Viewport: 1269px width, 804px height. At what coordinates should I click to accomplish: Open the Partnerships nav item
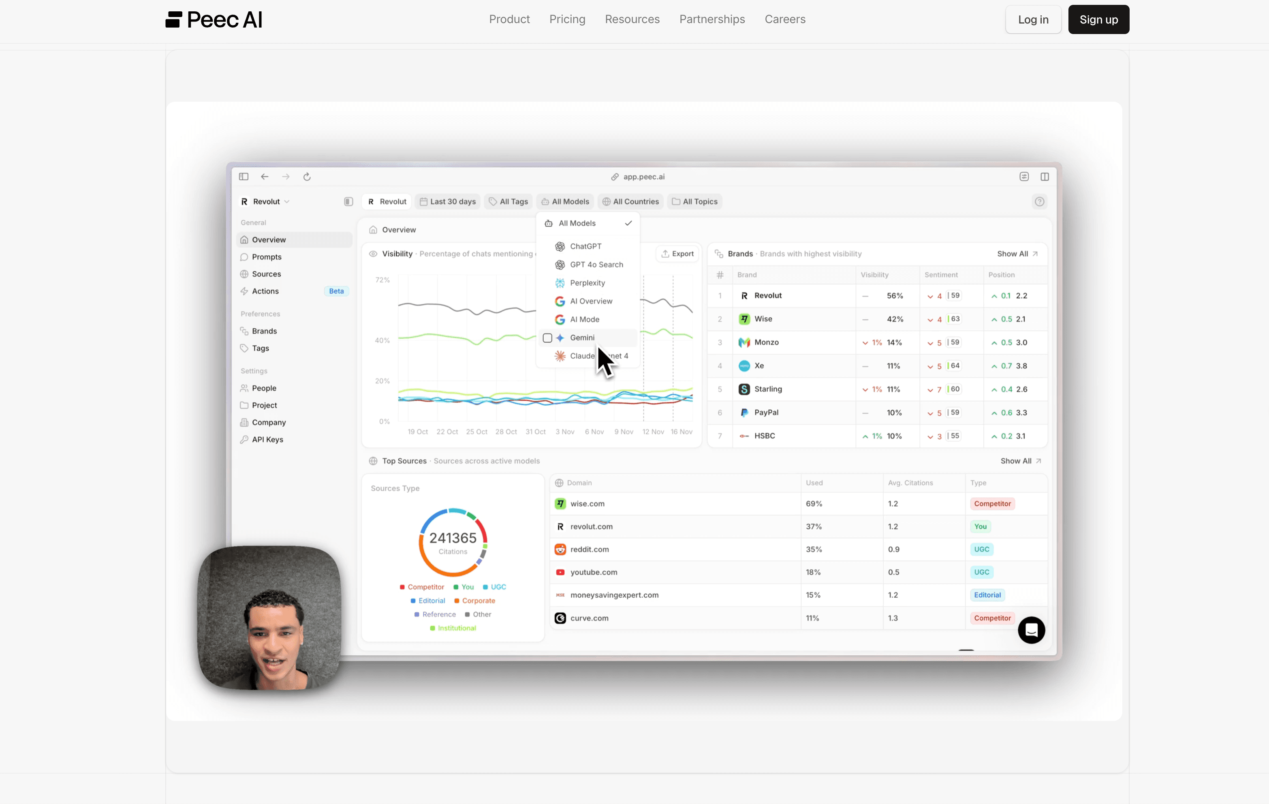[712, 19]
